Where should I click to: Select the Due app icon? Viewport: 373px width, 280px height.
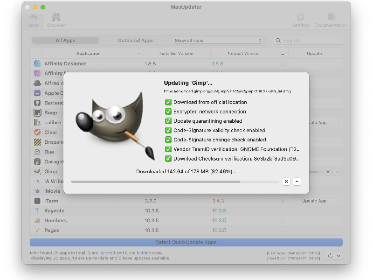(37, 152)
